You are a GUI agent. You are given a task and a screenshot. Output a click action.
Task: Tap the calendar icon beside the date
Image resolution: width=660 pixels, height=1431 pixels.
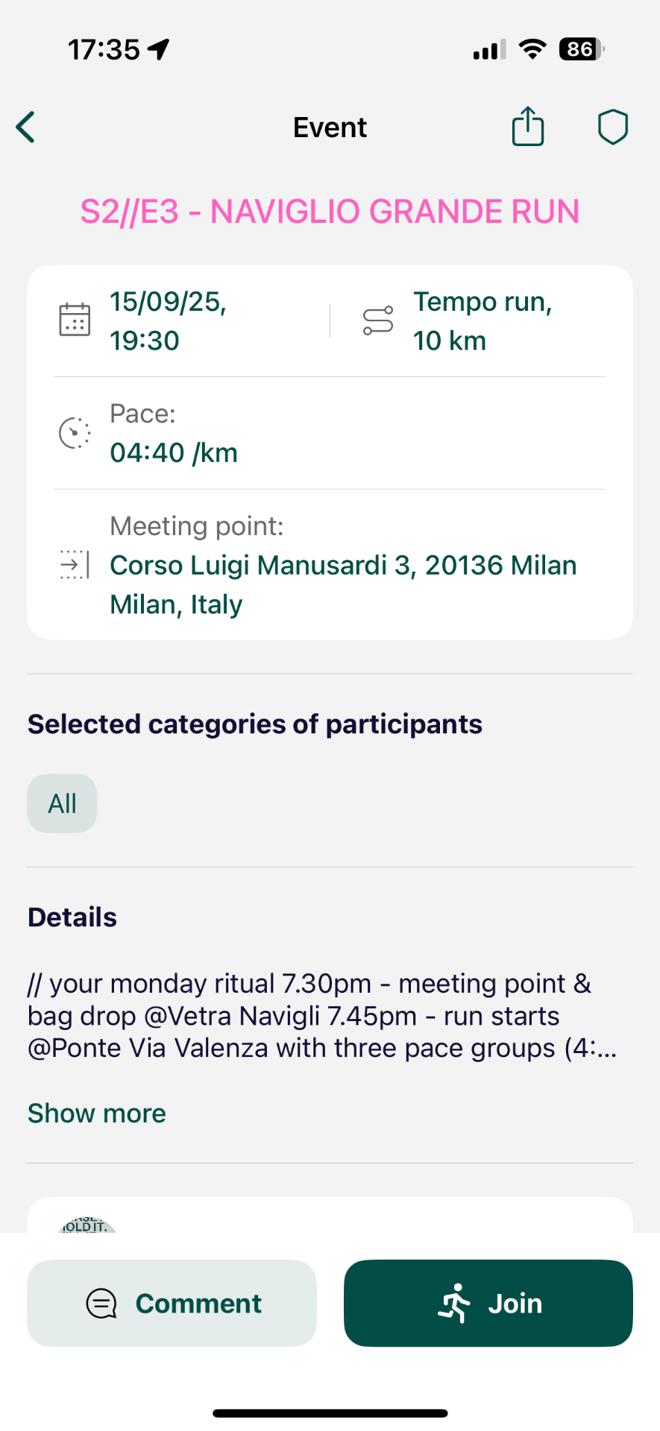coord(75,320)
